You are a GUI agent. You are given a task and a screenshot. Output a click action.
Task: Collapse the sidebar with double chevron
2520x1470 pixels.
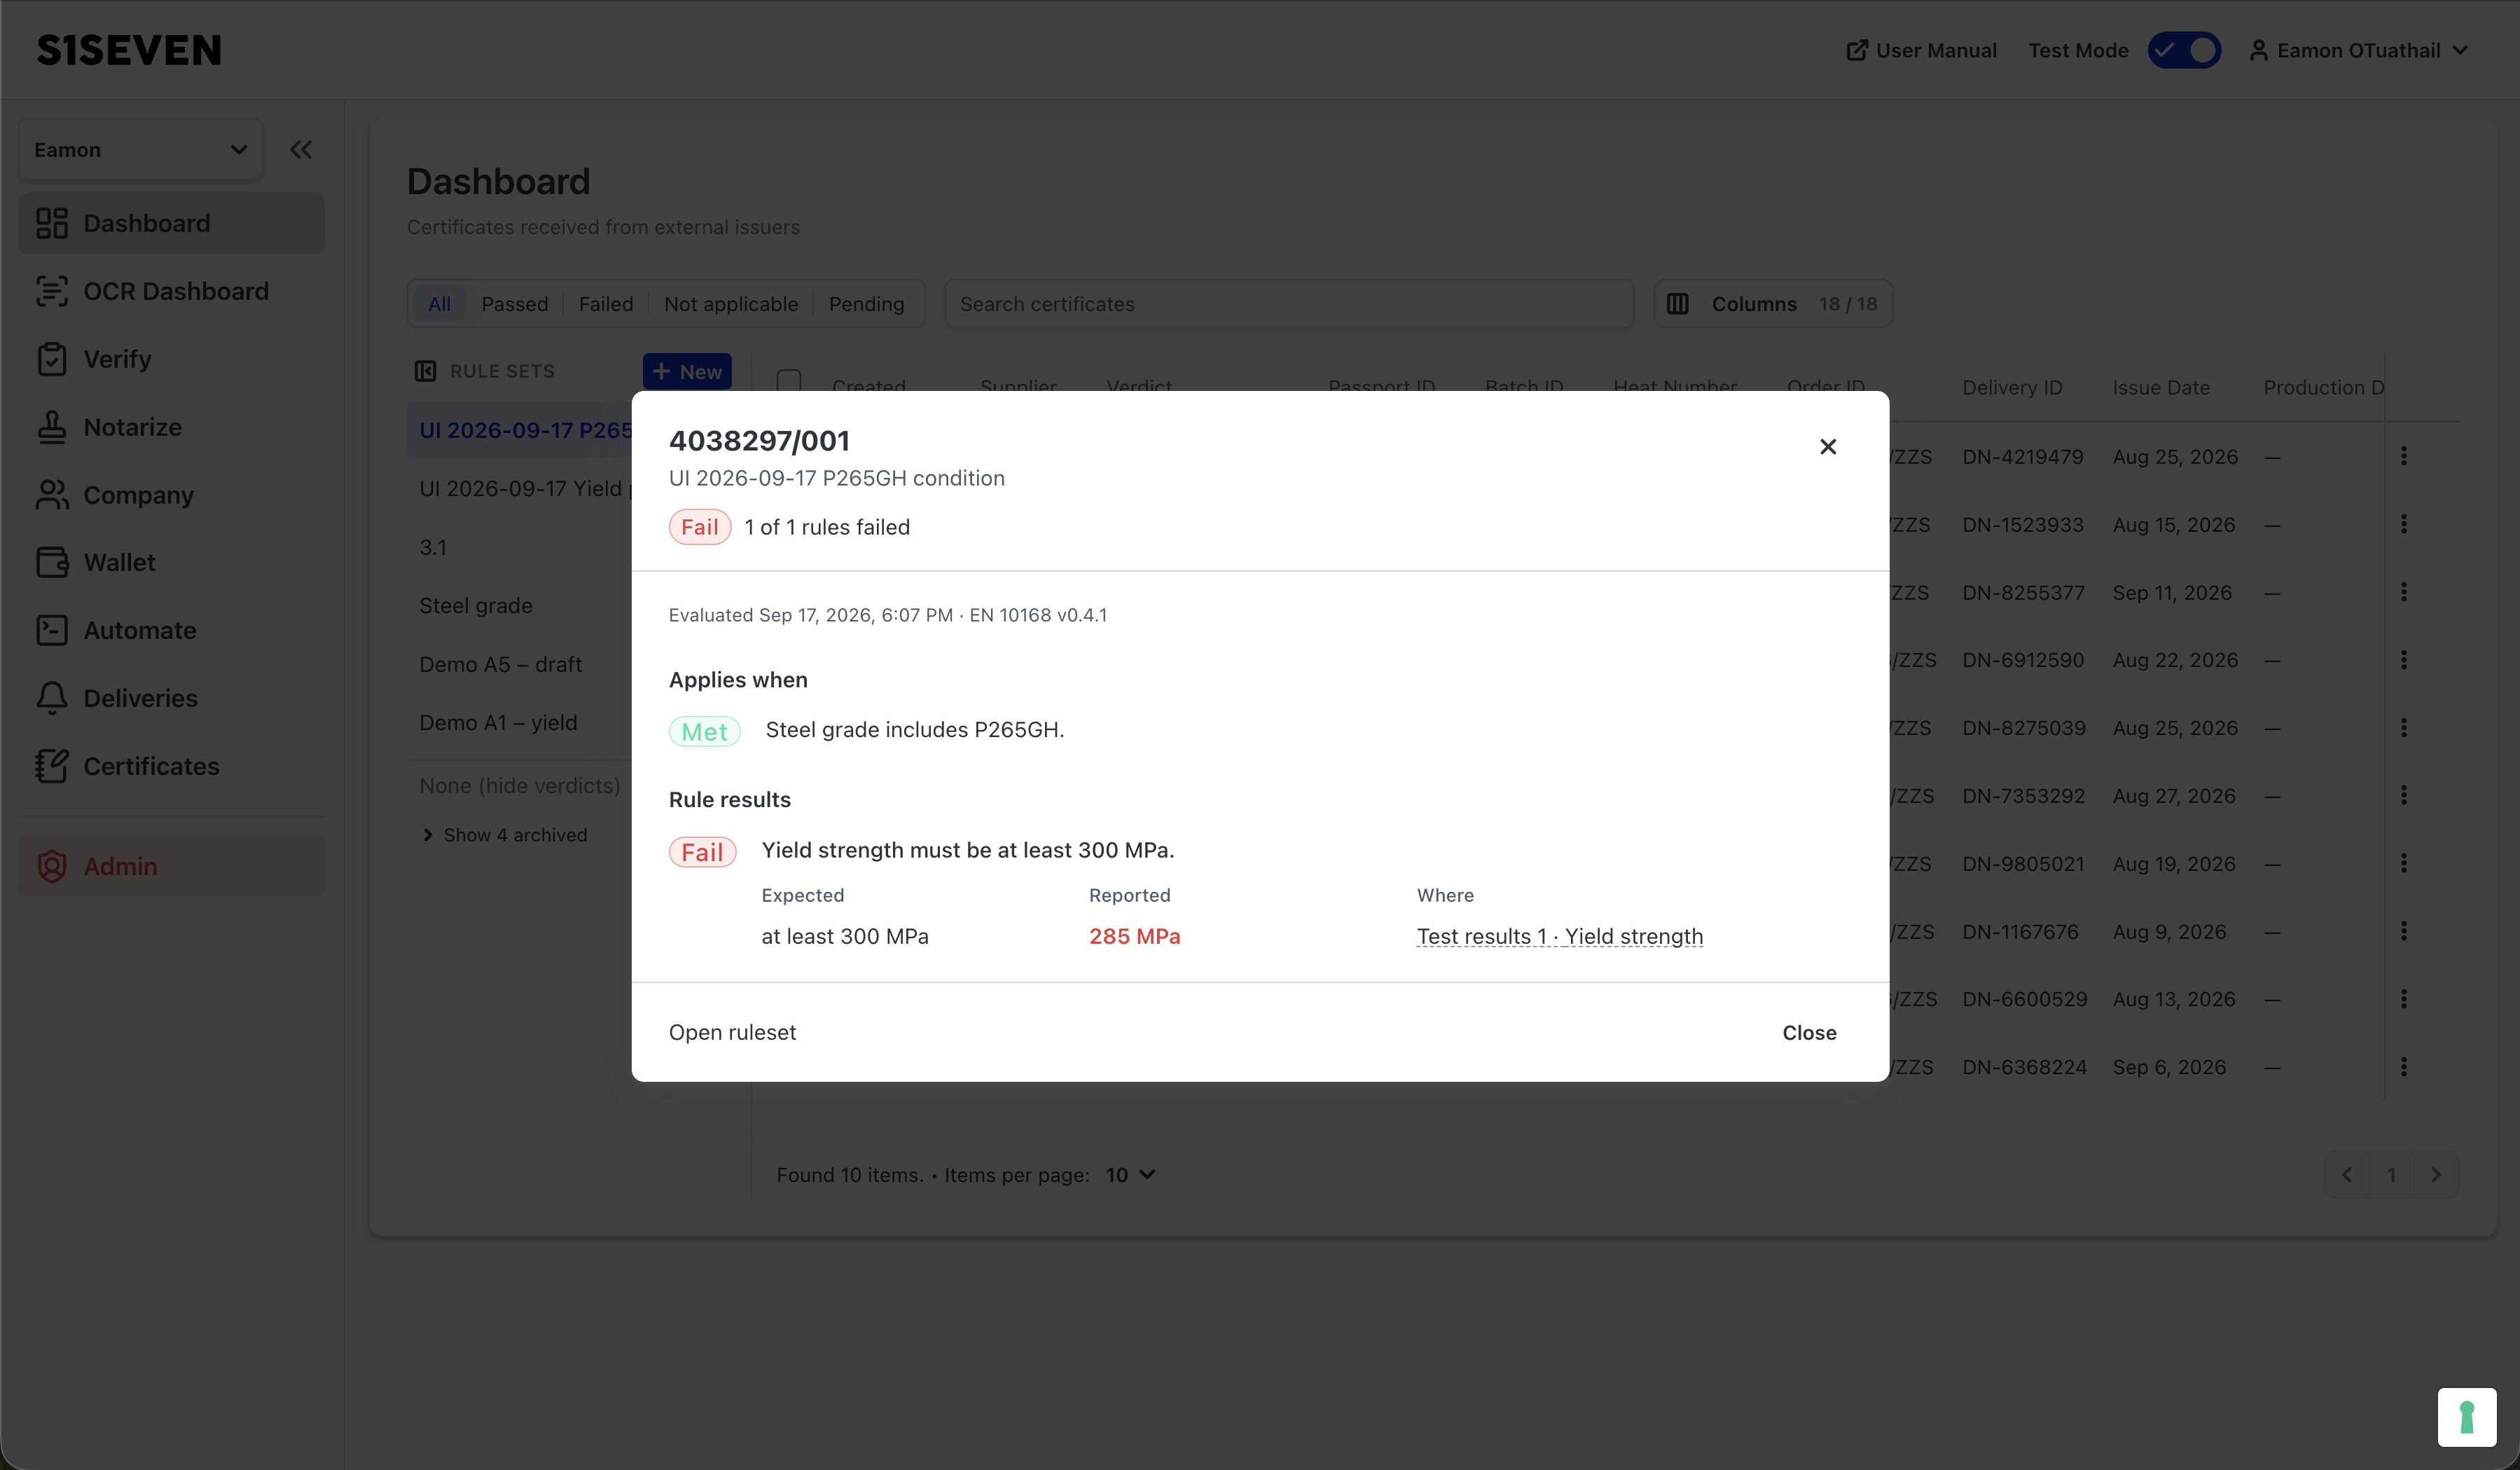click(301, 150)
